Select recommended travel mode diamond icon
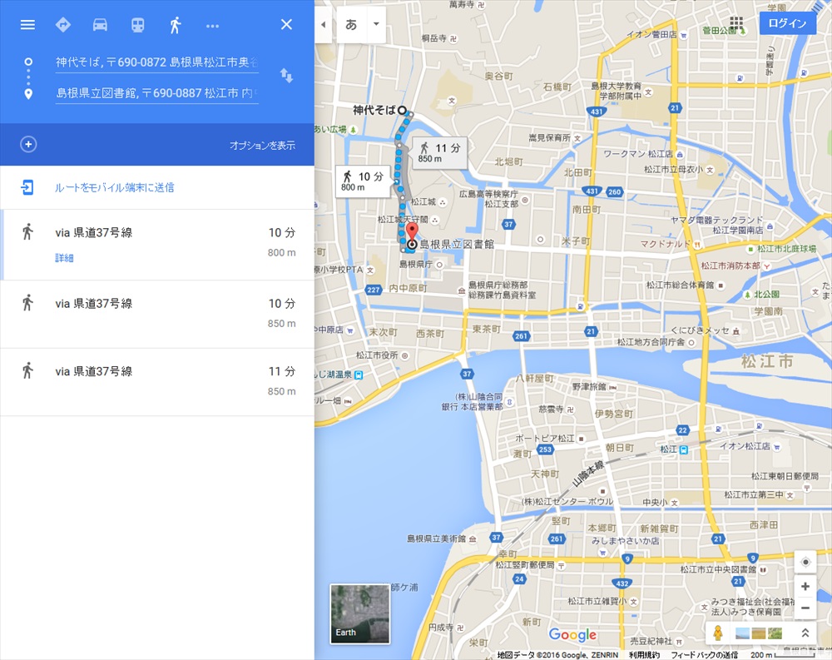Viewport: 832px width, 660px height. 62,25
